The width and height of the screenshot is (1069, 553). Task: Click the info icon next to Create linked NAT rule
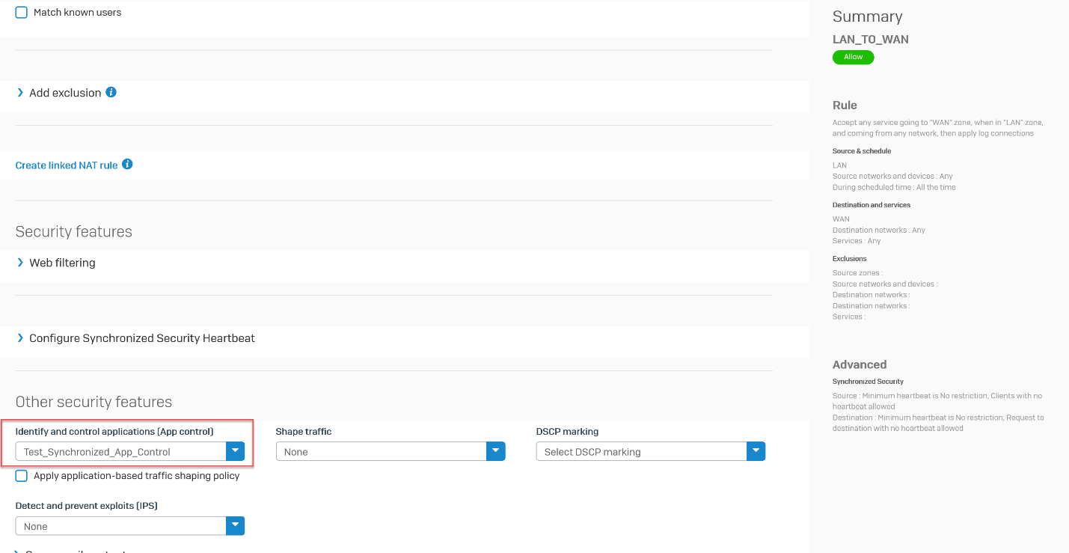pos(126,164)
